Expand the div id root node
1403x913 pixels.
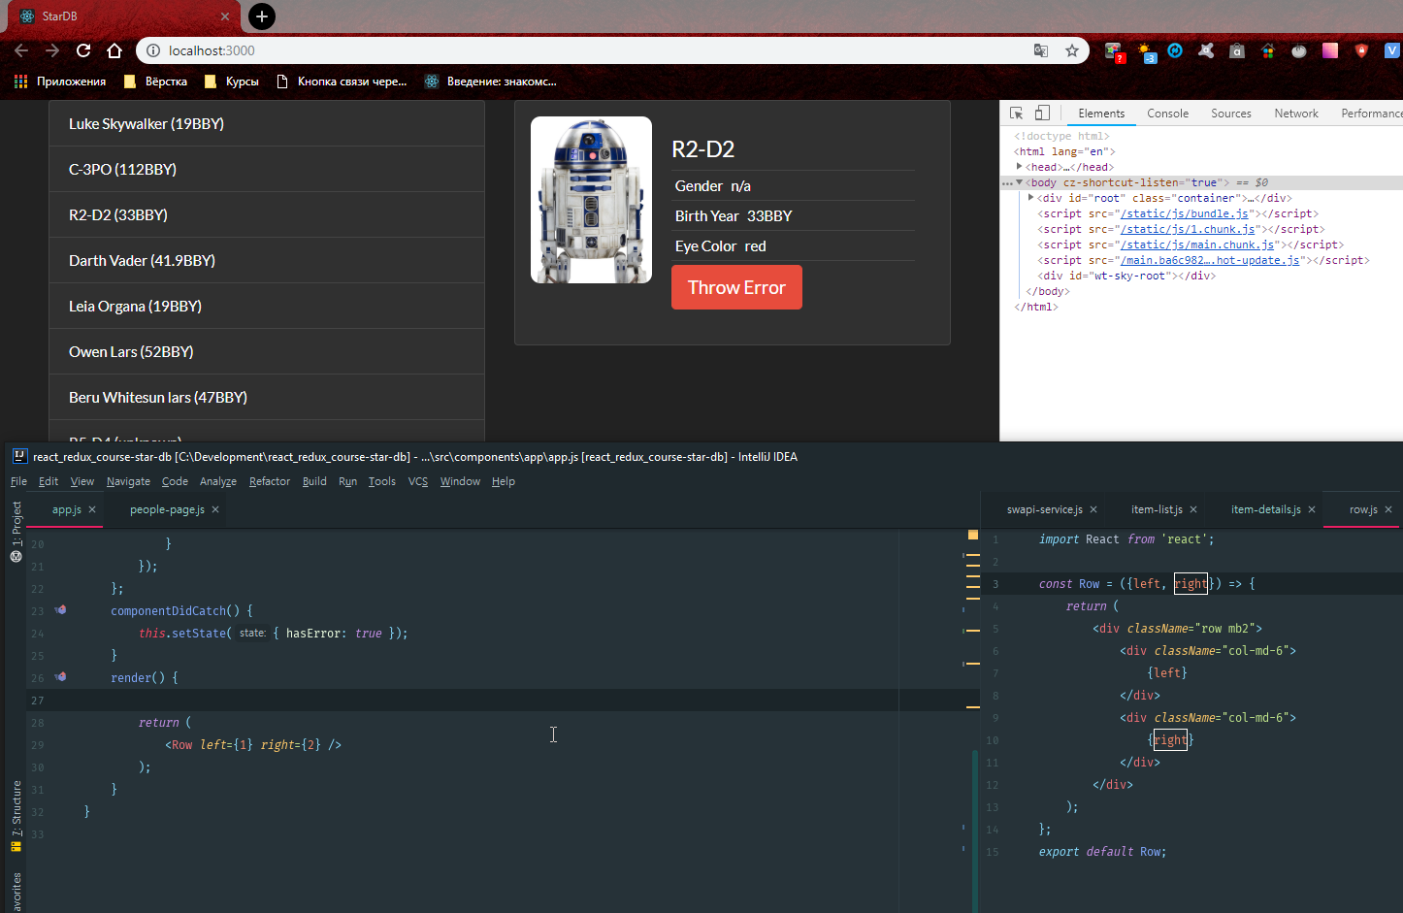[x=1030, y=197]
